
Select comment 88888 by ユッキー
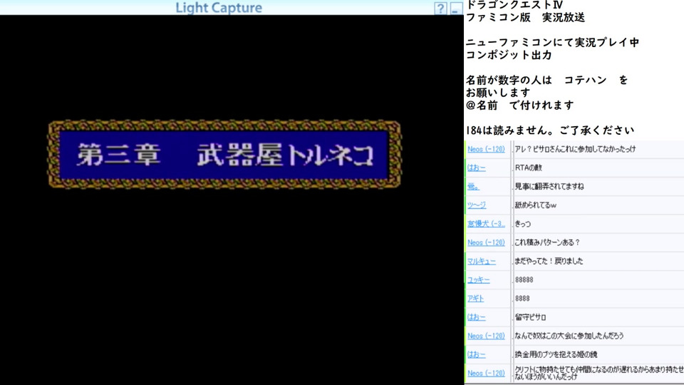point(524,279)
